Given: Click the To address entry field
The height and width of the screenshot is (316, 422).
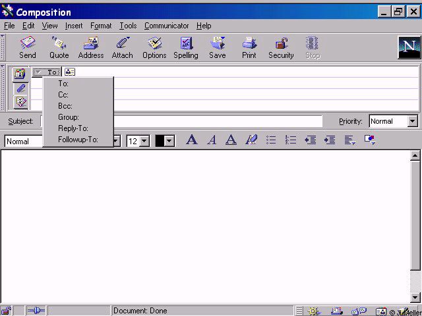Looking at the screenshot, I should [247, 72].
